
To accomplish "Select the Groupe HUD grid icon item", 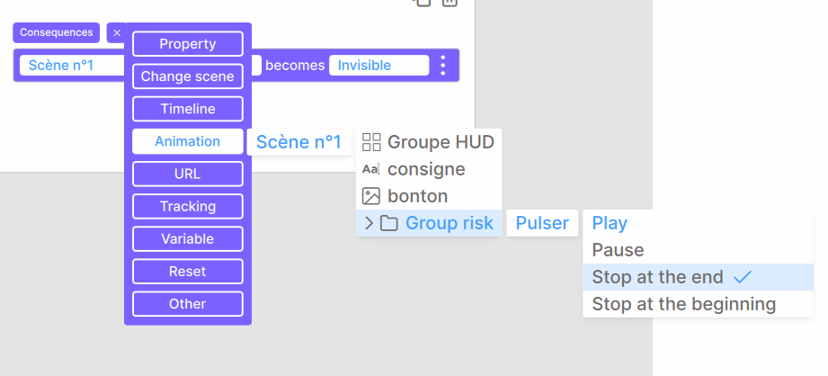I will click(x=428, y=142).
